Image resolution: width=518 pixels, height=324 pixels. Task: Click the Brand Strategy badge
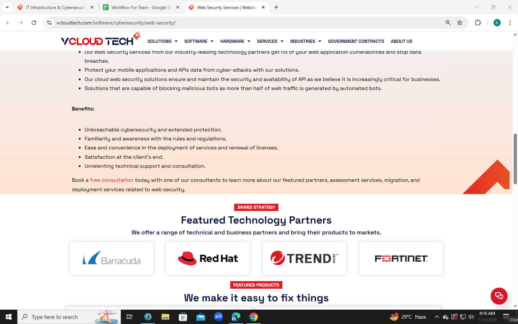coord(256,207)
